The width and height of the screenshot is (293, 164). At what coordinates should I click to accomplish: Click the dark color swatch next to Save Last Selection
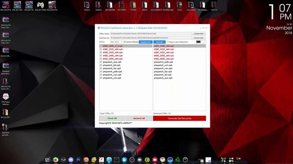click(x=198, y=42)
